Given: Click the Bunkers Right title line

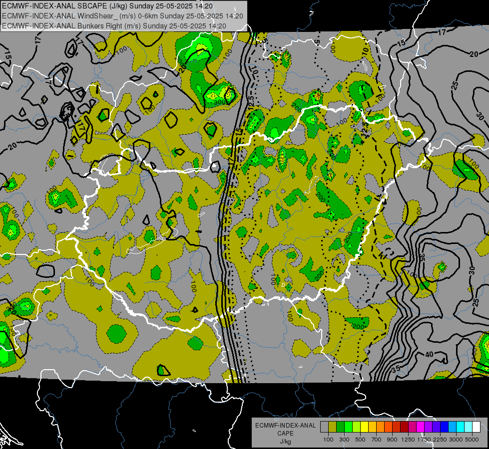Looking at the screenshot, I should (x=114, y=26).
